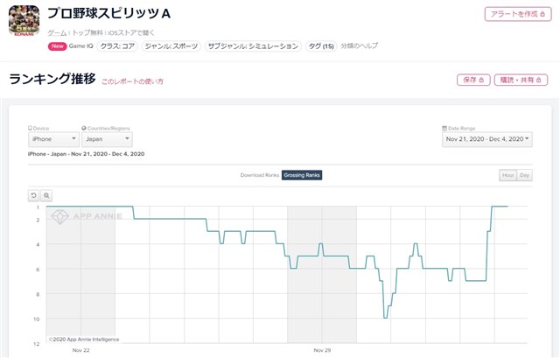Image resolution: width=560 pixels, height=358 pixels.
Task: Click the ジャンル: スポーツ tag
Action: (171, 46)
